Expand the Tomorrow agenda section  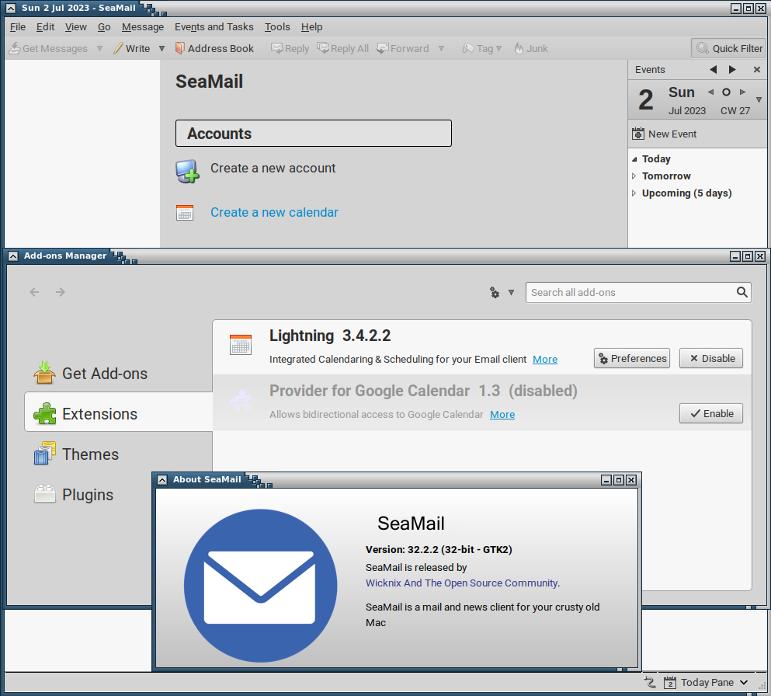pos(634,176)
